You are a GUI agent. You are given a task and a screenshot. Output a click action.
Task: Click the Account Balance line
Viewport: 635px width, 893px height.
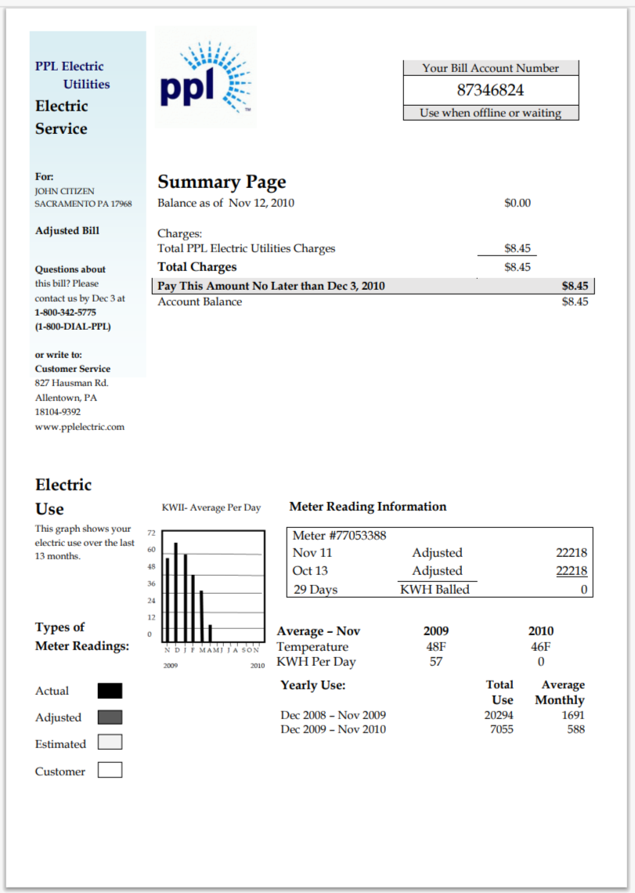[200, 302]
